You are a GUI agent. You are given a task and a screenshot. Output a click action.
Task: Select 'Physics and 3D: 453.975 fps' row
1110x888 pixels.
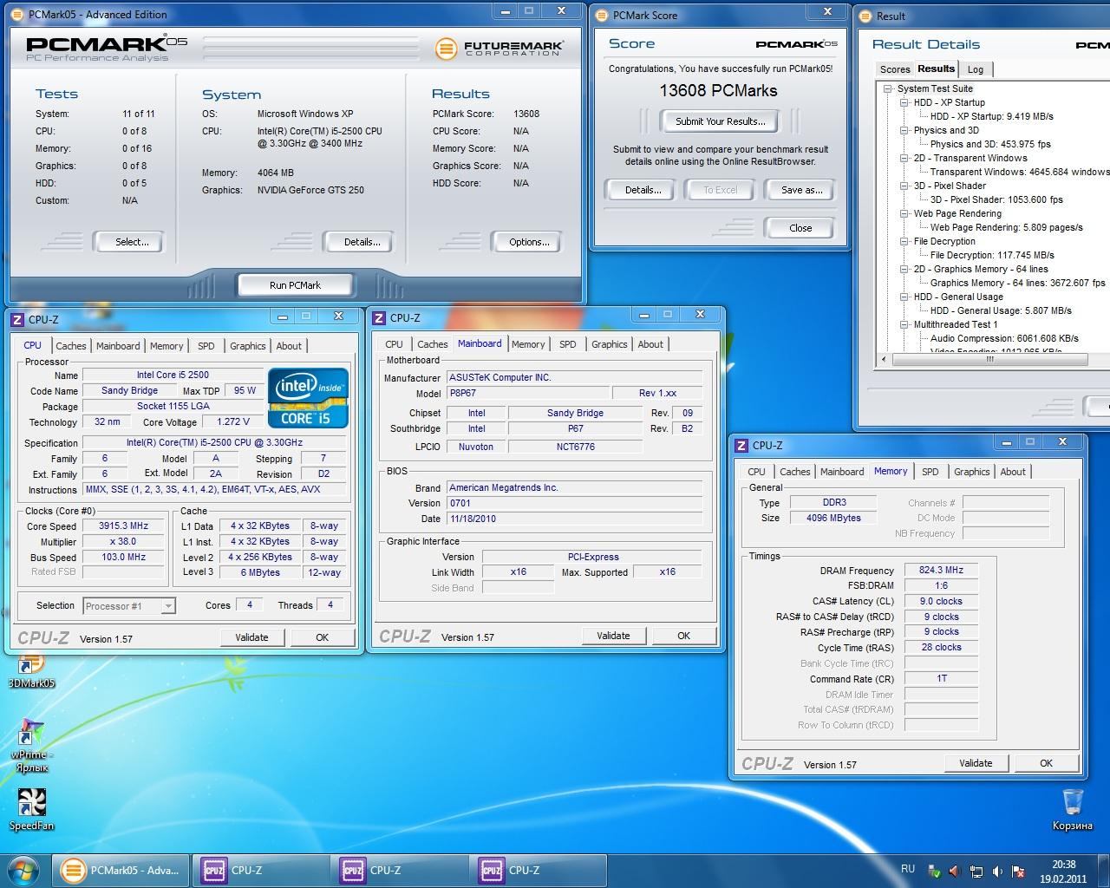click(x=989, y=144)
